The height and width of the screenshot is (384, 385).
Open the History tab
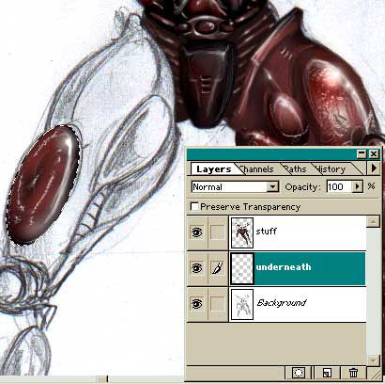(331, 169)
